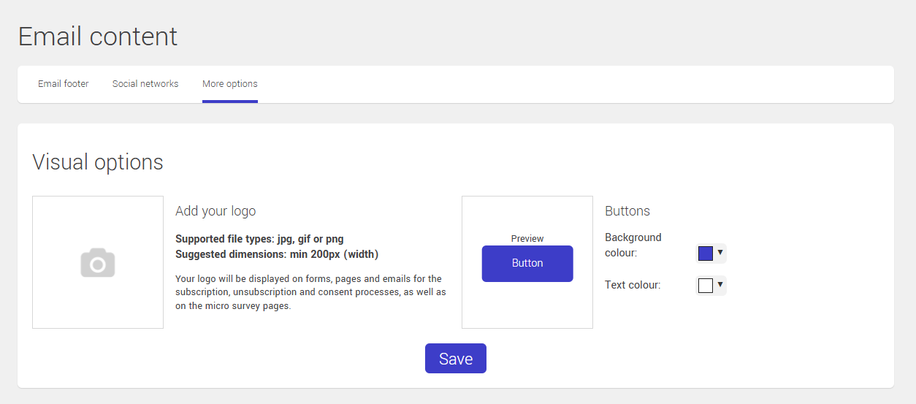Click the blue background colour swatch
The width and height of the screenshot is (916, 404).
706,254
